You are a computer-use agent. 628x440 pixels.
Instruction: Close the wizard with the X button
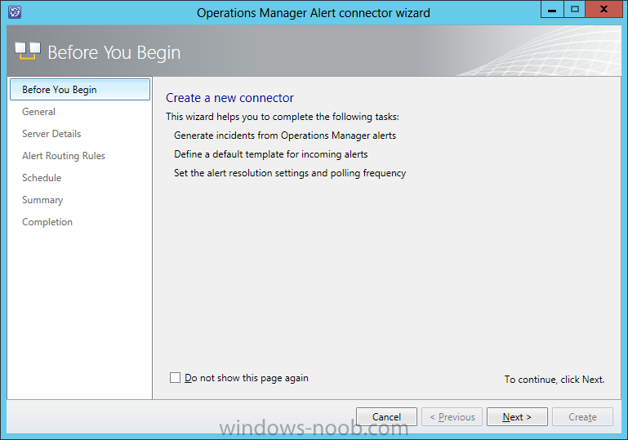point(604,9)
